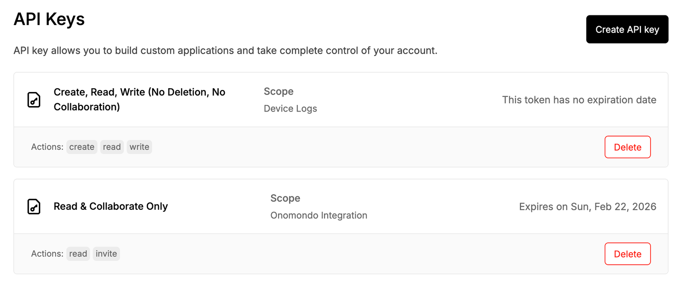Click 'read' tag beside the invite tag
Screen dimensions: 677x282
coord(78,254)
